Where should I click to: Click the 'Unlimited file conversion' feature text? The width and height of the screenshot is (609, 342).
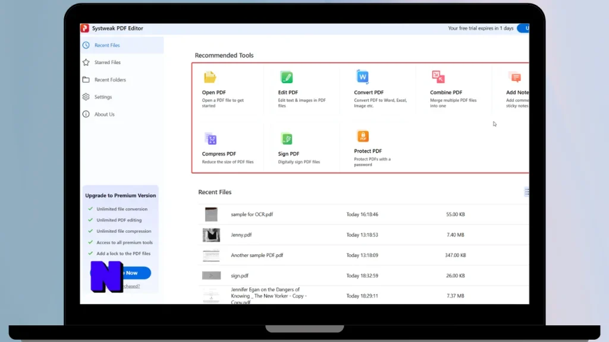[122, 209]
